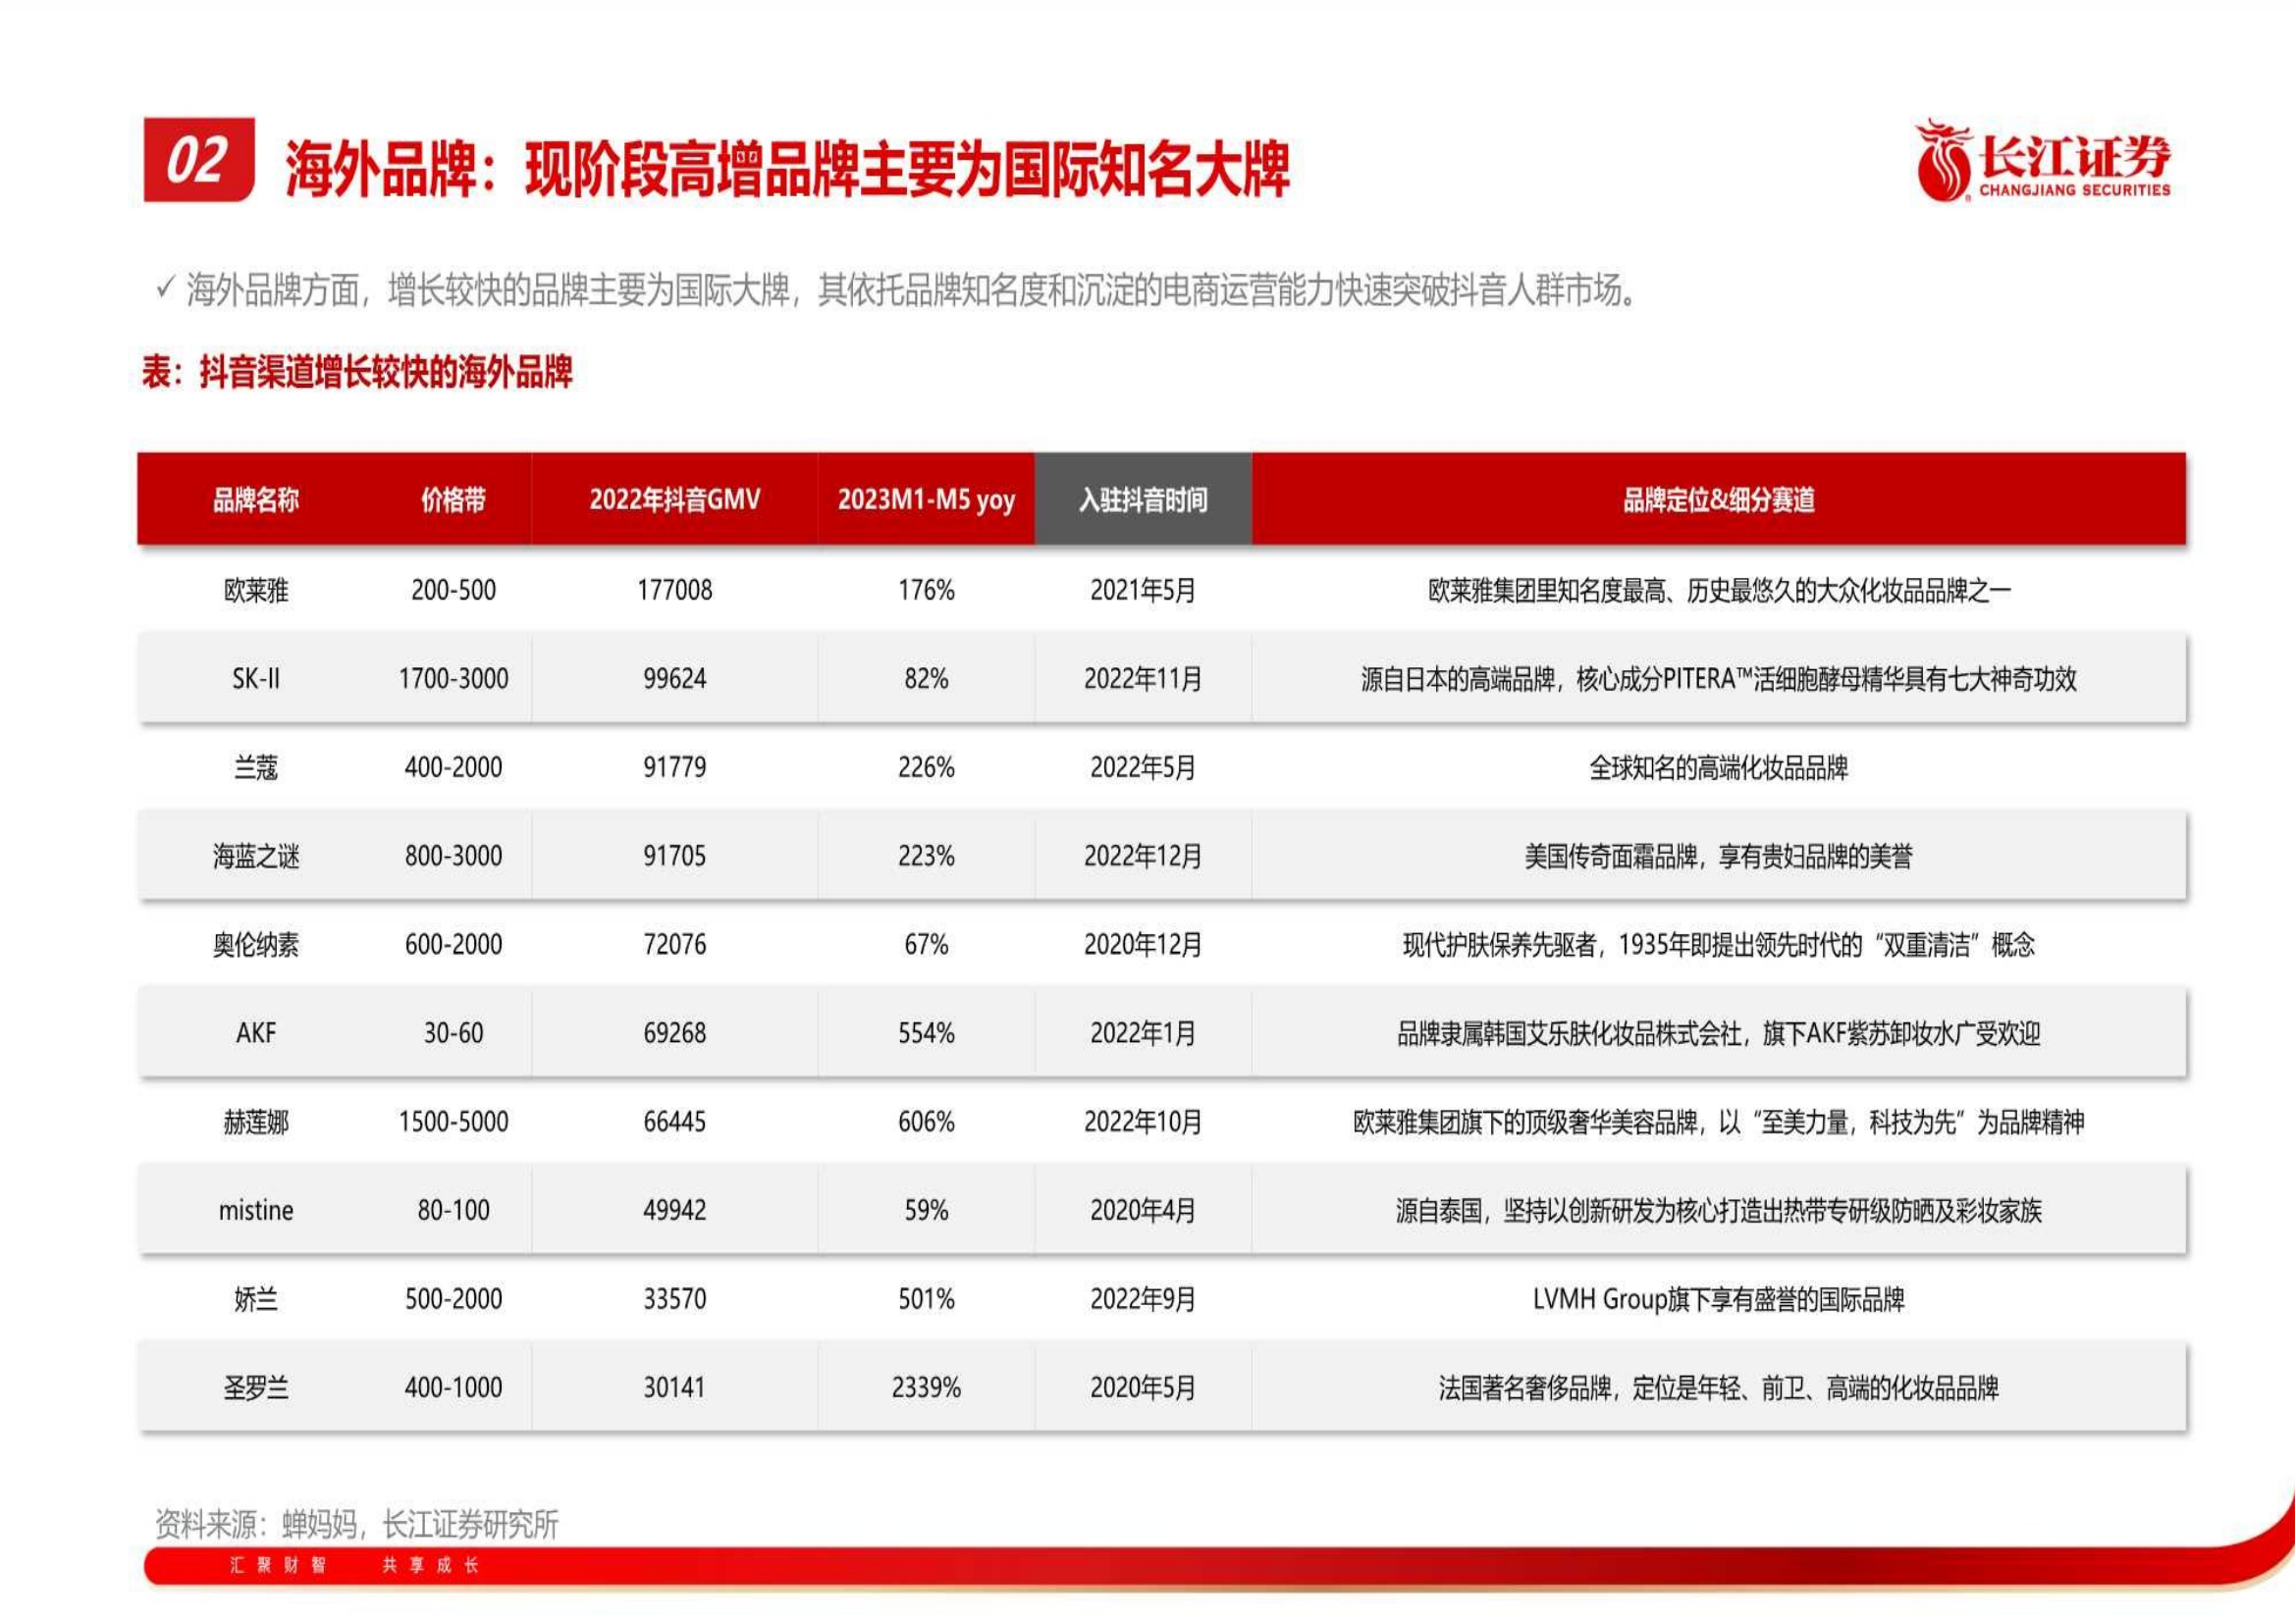2296x1622 pixels.
Task: Click GMV value 66445
Action: coord(675,1122)
